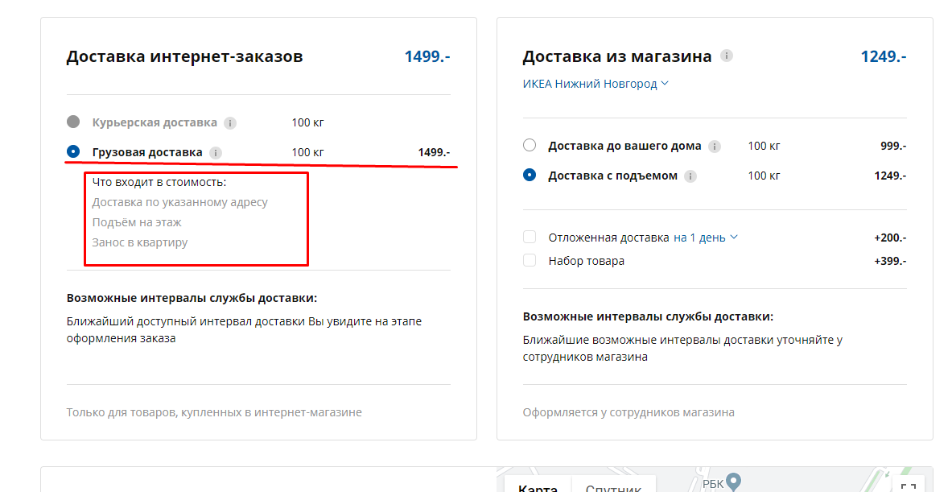The image size is (952, 492).
Task: Switch to the Карта map tab
Action: click(x=538, y=486)
